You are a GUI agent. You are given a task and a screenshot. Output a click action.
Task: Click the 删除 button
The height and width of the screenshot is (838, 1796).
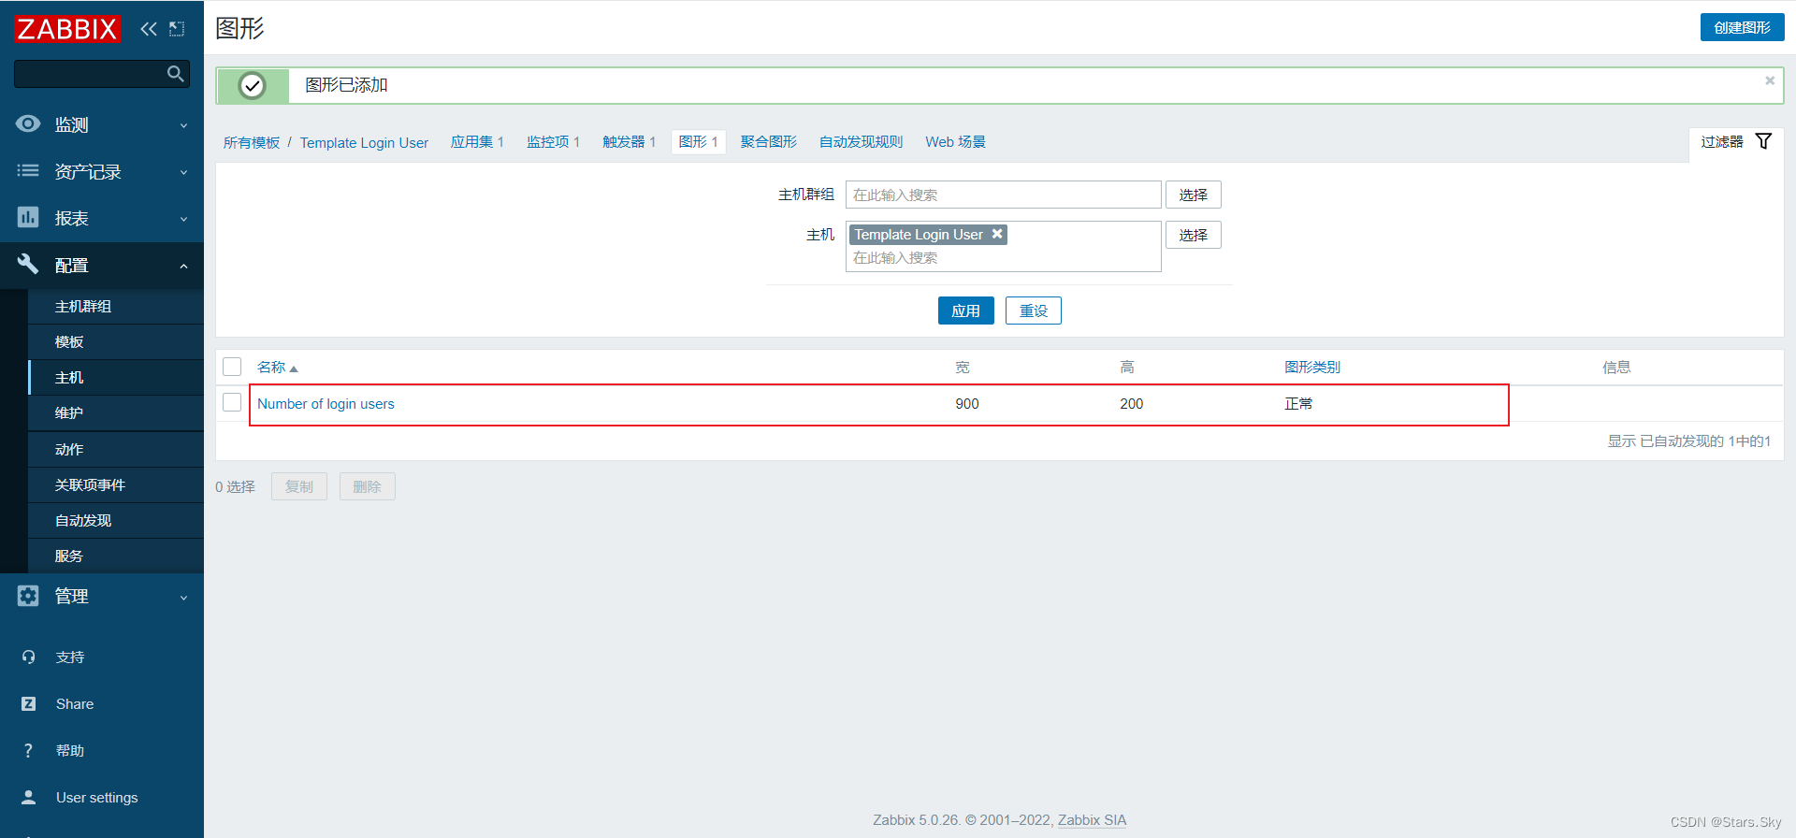click(x=367, y=486)
